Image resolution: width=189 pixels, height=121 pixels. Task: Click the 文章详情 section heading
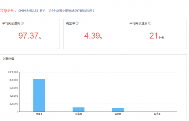8,59
